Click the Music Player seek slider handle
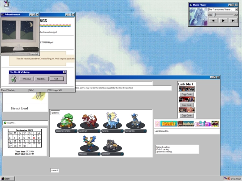 click(x=215, y=15)
